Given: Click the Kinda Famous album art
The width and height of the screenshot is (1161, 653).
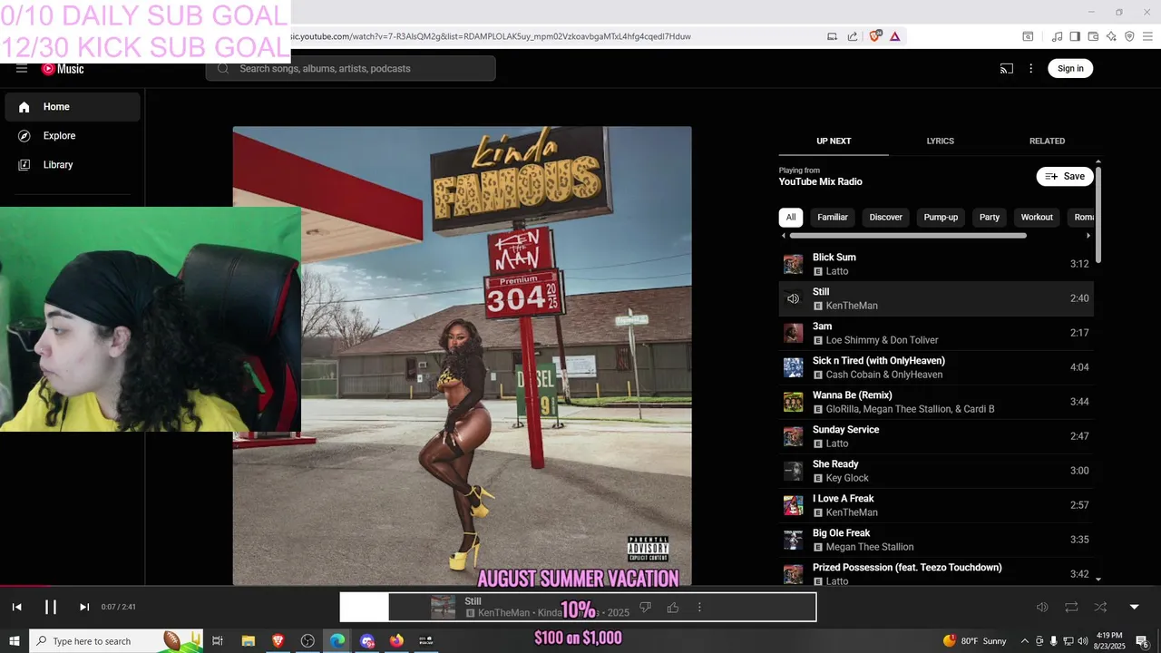Looking at the screenshot, I should (x=462, y=356).
